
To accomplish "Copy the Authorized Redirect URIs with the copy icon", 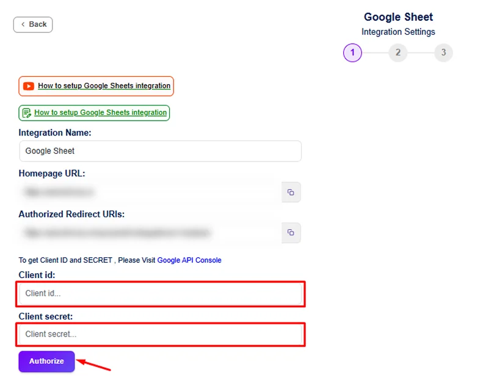I will [291, 232].
